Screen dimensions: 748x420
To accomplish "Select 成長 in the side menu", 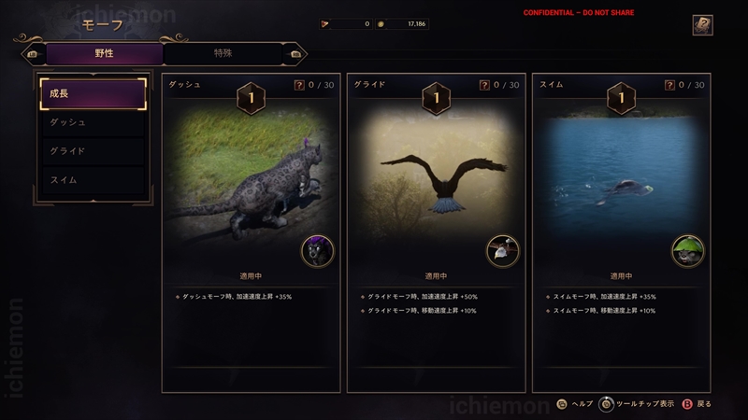I will [93, 94].
